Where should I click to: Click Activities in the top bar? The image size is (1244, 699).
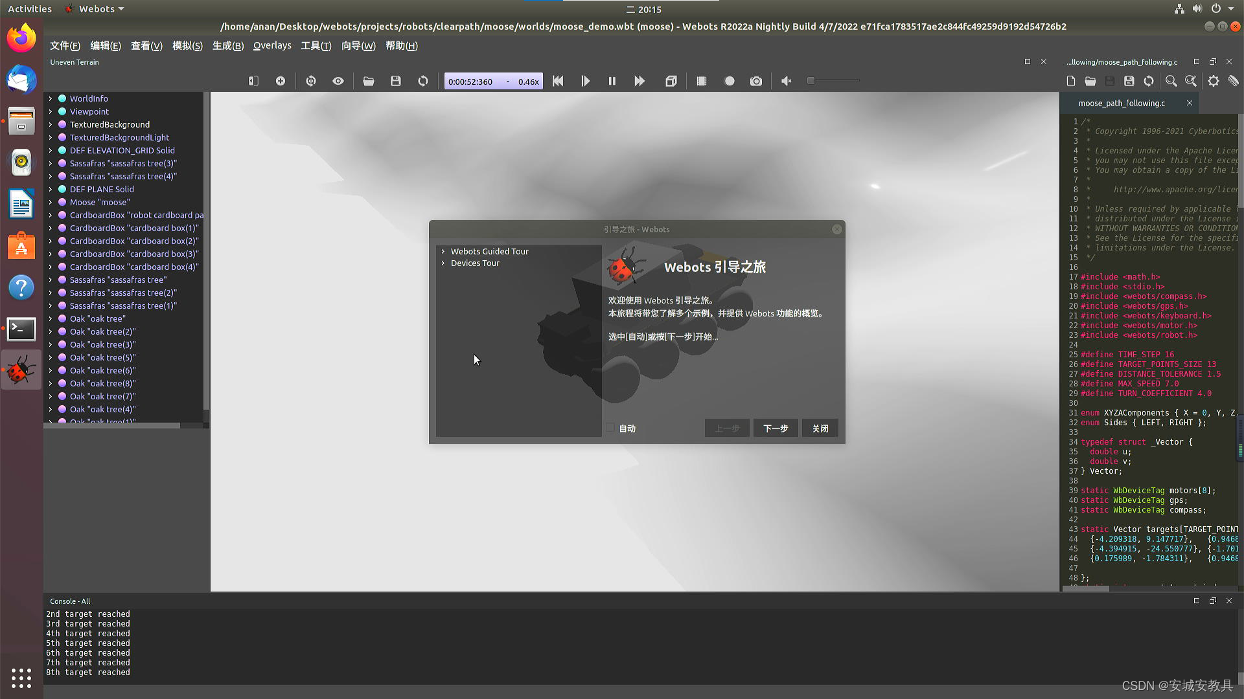pos(30,9)
